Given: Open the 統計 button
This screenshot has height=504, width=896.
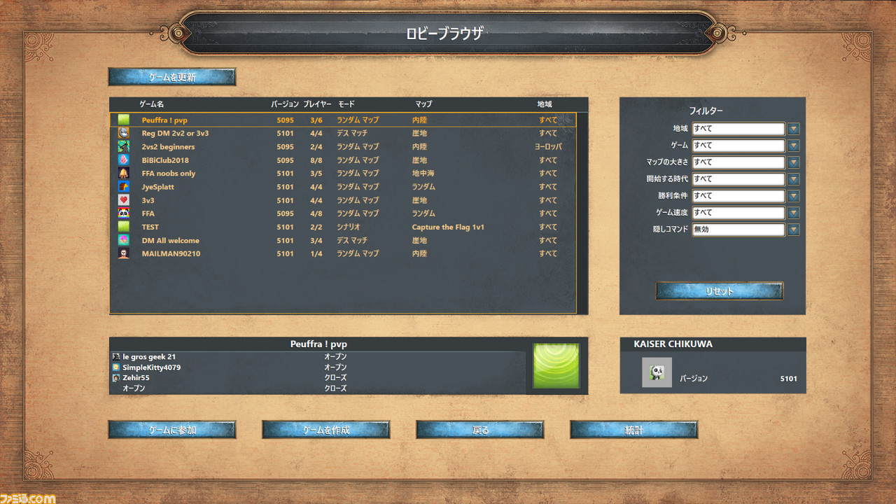Looking at the screenshot, I should click(634, 430).
